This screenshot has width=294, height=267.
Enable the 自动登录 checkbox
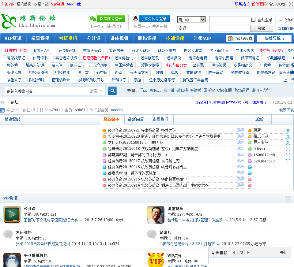point(253,20)
